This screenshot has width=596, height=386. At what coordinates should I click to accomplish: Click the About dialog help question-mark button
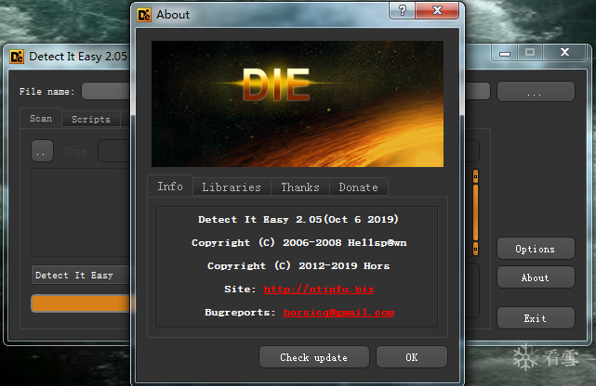point(403,10)
